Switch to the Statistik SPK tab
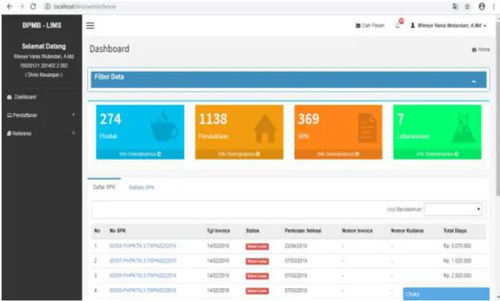The image size is (500, 301). pyautogui.click(x=142, y=187)
